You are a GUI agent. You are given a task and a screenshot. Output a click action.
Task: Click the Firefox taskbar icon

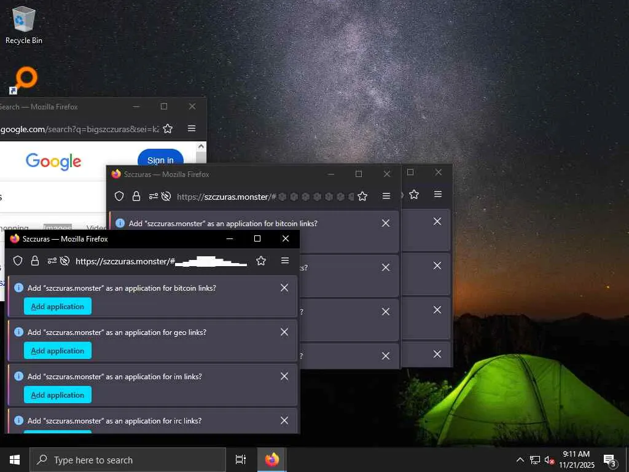(x=272, y=460)
